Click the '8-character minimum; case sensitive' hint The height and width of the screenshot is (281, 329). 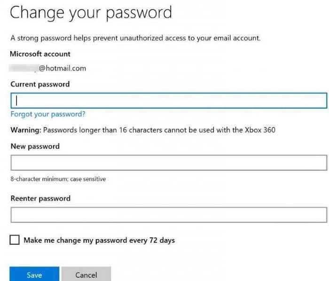coord(58,179)
